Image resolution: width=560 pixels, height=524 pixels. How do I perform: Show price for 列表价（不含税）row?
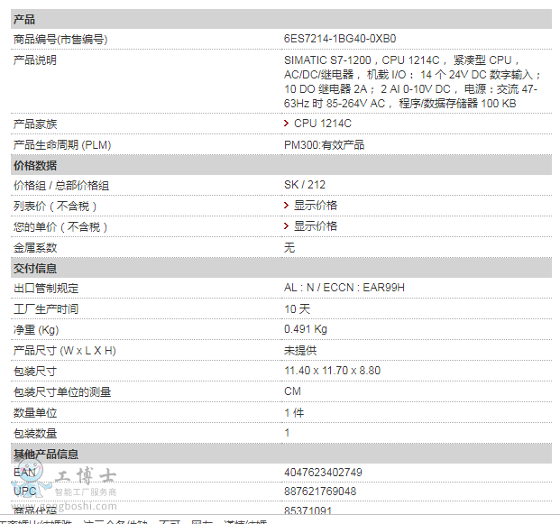315,206
